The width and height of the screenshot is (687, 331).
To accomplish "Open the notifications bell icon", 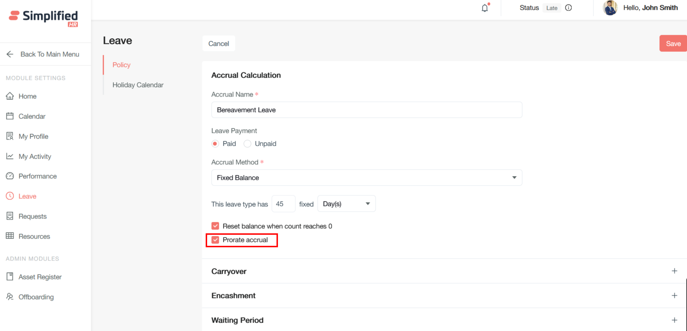I will (x=485, y=8).
